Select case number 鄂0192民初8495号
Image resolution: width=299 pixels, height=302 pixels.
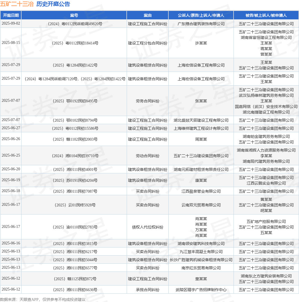pyautogui.click(x=75, y=101)
